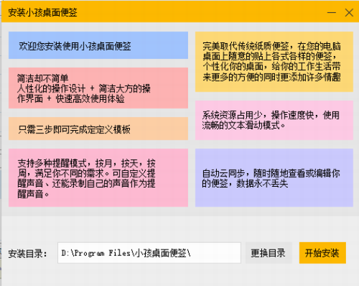This screenshot has width=359, height=286.
Task: Click the 快速高效使用体验 line in the red note
Action: (90, 98)
